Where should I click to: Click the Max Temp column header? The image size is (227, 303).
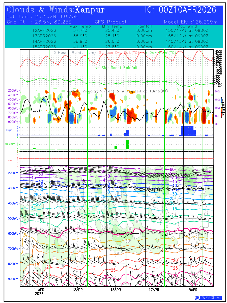point(80,27)
